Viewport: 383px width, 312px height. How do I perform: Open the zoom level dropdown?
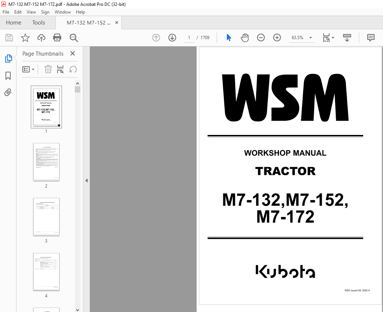pos(311,38)
